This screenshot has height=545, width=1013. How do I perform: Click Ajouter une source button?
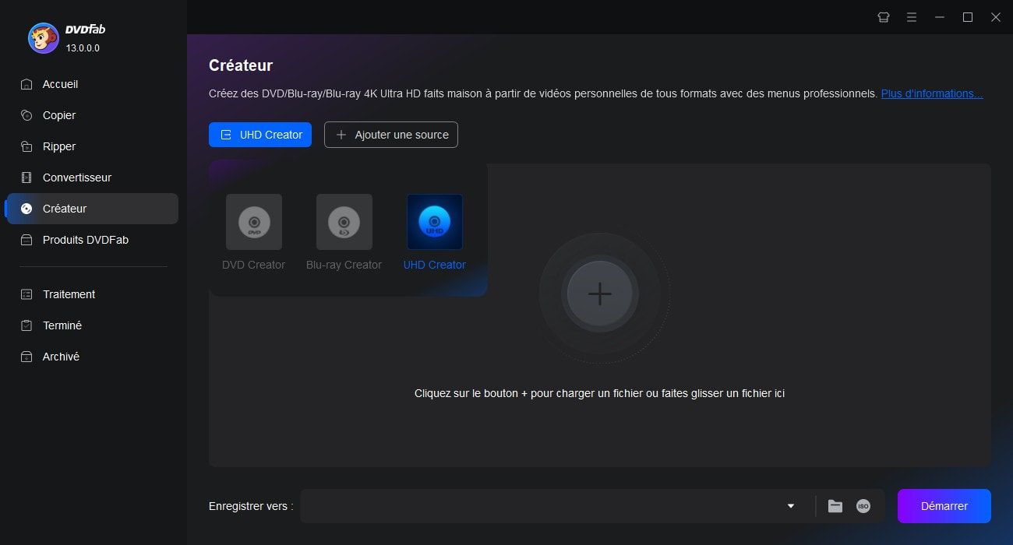[x=391, y=135]
